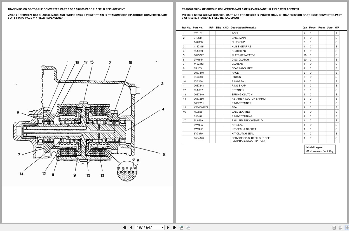The height and width of the screenshot is (231, 349).
Task: Click the KIT-SEAL & GASKET description
Action: pyautogui.click(x=244, y=129)
